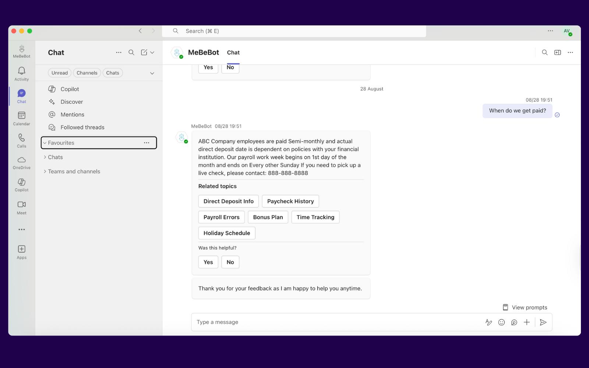The image size is (589, 368).
Task: Open MeBeBot chat more options
Action: coord(570,53)
